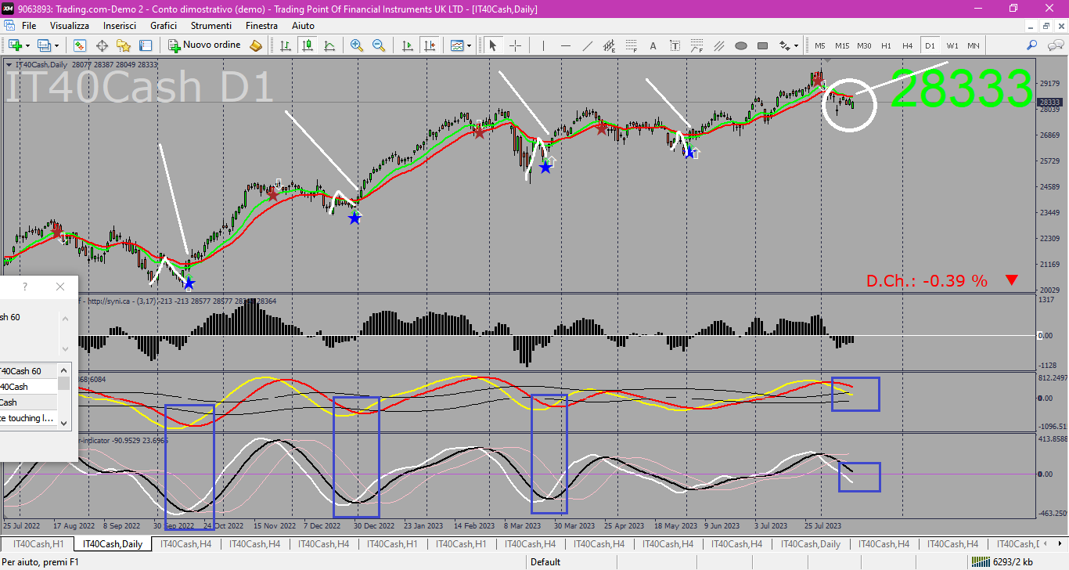
Task: Zoom in with the magnifier plus icon
Action: pyautogui.click(x=357, y=45)
